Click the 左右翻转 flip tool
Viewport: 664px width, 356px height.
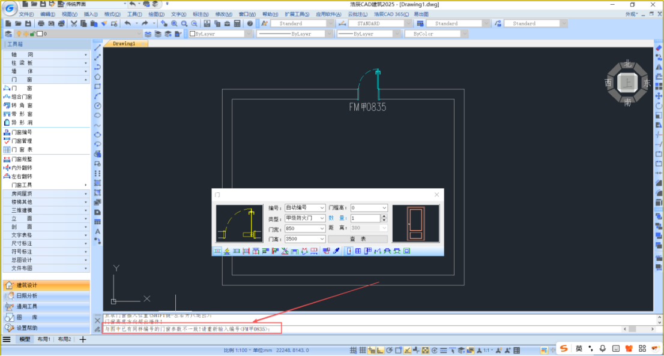click(22, 176)
